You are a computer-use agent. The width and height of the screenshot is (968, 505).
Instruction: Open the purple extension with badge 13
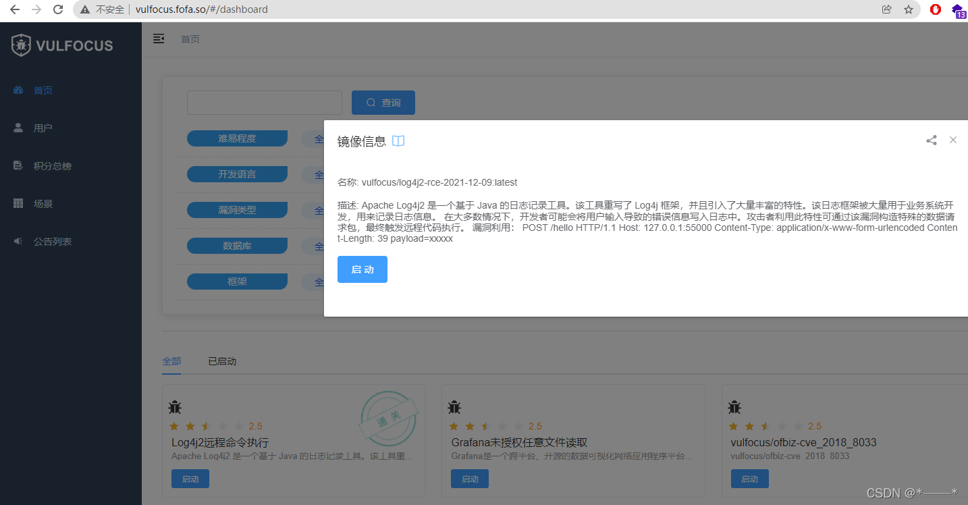coord(959,10)
